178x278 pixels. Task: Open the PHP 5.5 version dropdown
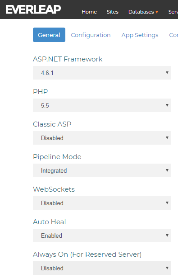point(102,105)
